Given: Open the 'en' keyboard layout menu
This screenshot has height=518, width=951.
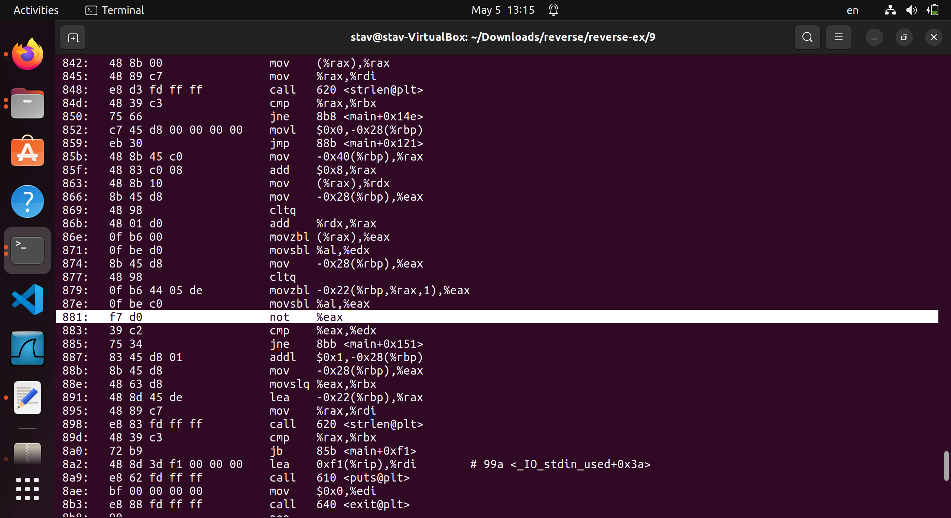Looking at the screenshot, I should [852, 10].
